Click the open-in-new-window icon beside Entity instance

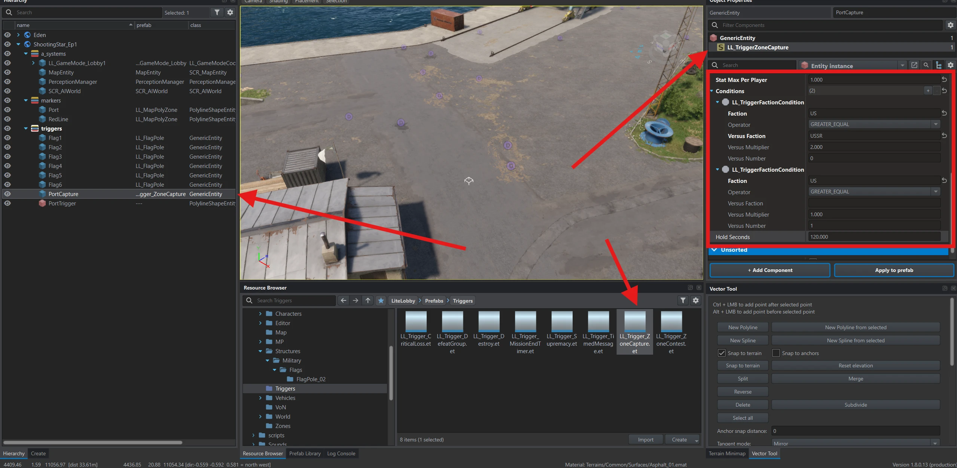click(914, 65)
